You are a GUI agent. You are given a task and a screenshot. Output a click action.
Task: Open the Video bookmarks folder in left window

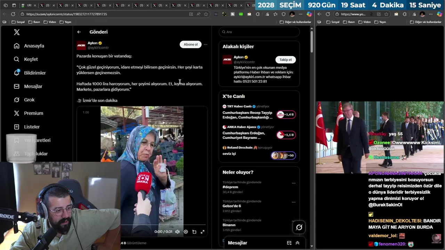click(x=50, y=22)
